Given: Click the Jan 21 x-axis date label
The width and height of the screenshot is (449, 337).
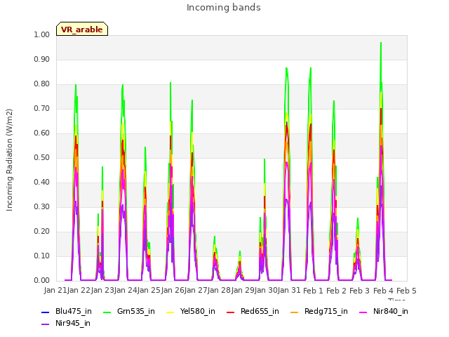Looking at the screenshot, I should point(55,291).
